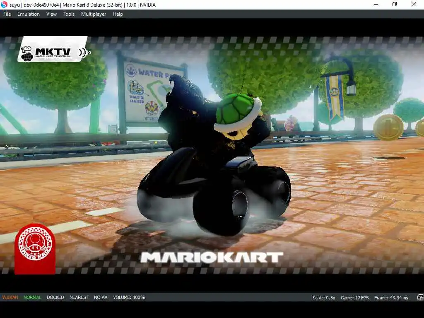Click the Scale: 0.5x status text

coord(324,298)
